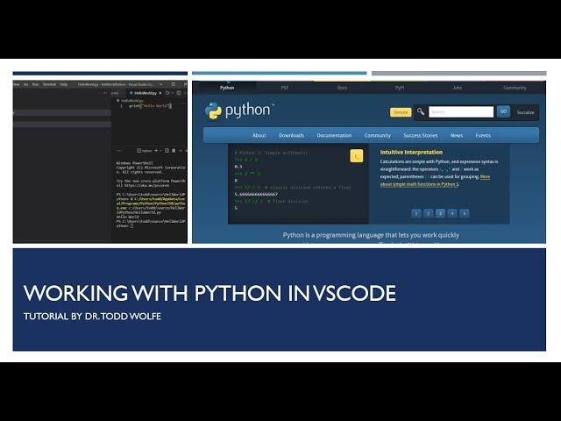Switch to the Jobs top tab
Viewport: 561px width, 421px height.
point(458,88)
